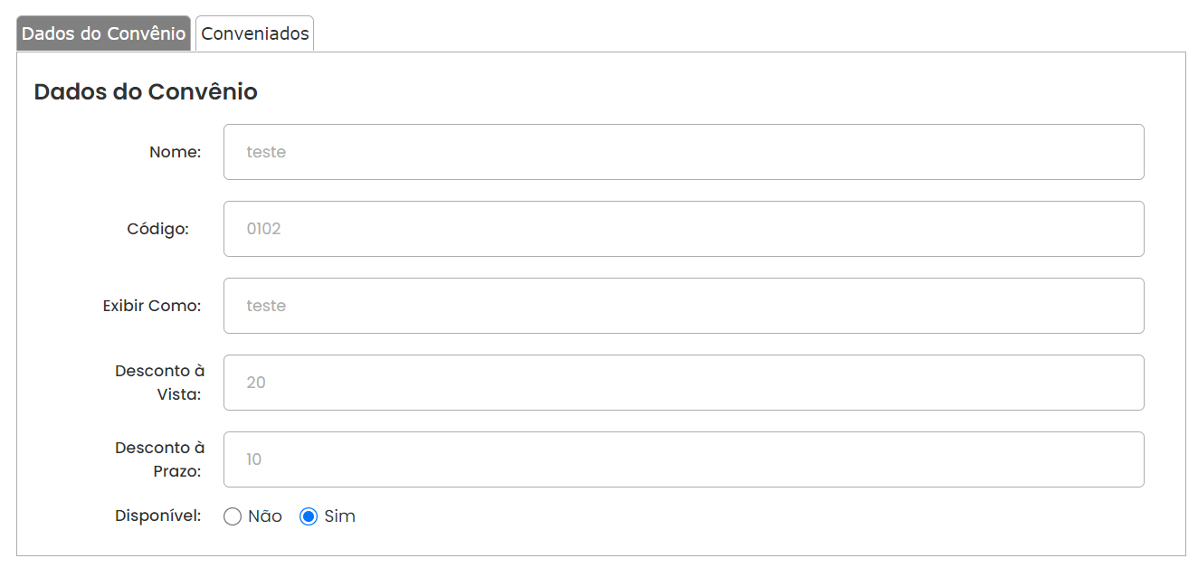Click the '10' placeholder in discount field
1198x568 pixels.
254,459
